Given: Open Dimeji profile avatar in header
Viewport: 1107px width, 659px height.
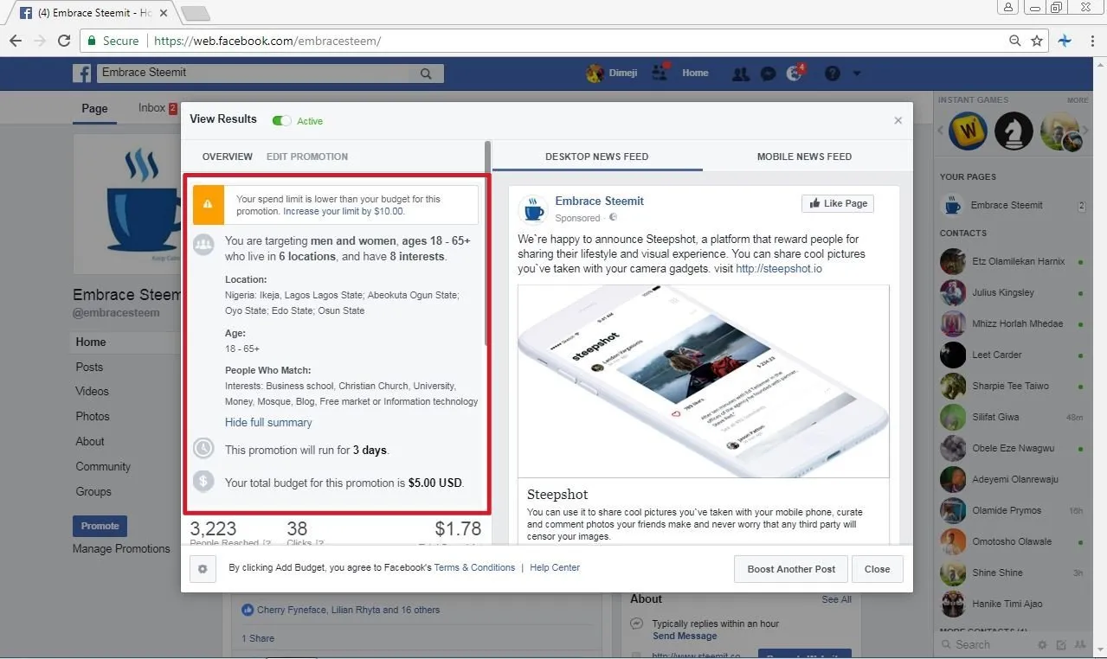Looking at the screenshot, I should (595, 74).
